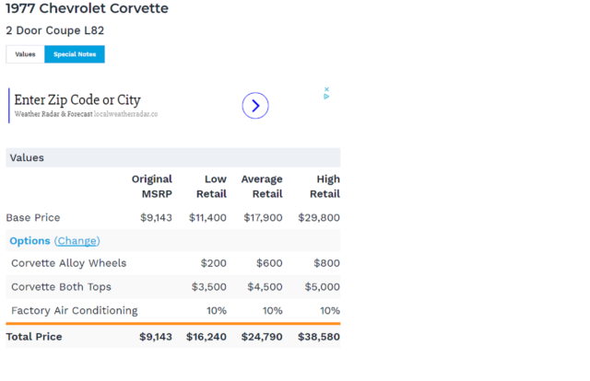
Task: Click the Original MSRP column header
Action: coord(151,186)
